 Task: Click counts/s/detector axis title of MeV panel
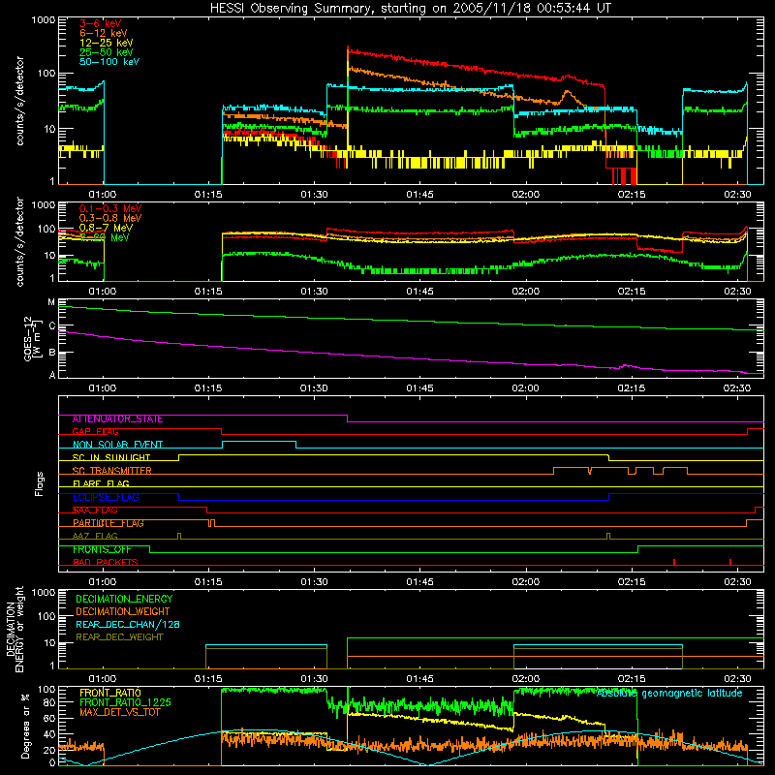pyautogui.click(x=19, y=241)
